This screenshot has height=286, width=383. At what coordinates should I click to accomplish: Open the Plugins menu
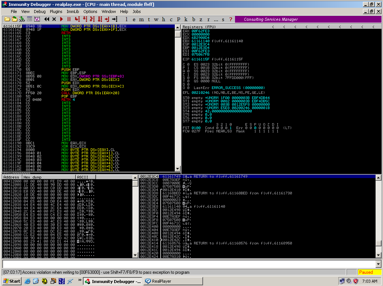pyautogui.click(x=56, y=11)
